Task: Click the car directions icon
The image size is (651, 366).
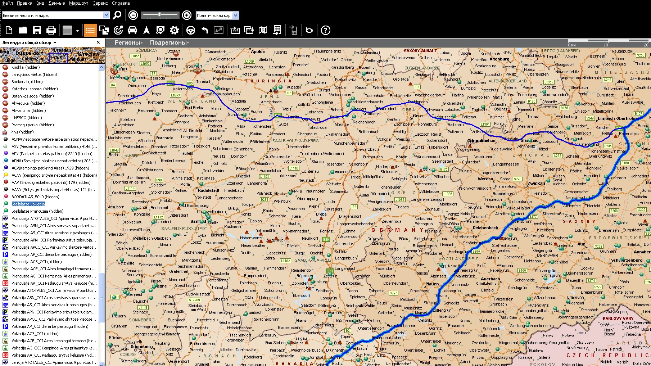Action: [x=132, y=30]
